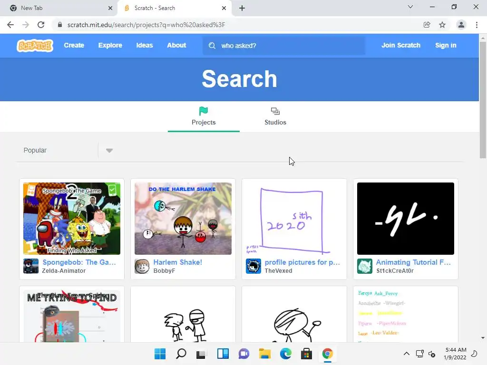Open user TheVexed profile link

point(278,270)
